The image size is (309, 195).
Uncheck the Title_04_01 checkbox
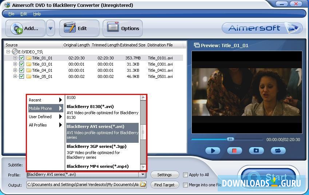coord(22,70)
